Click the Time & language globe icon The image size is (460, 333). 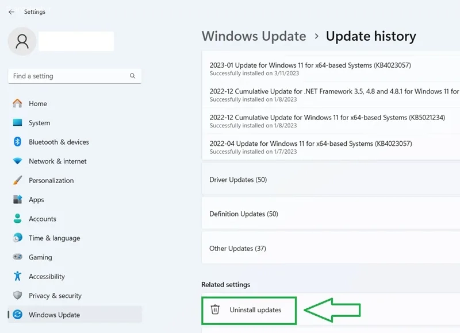(x=17, y=238)
